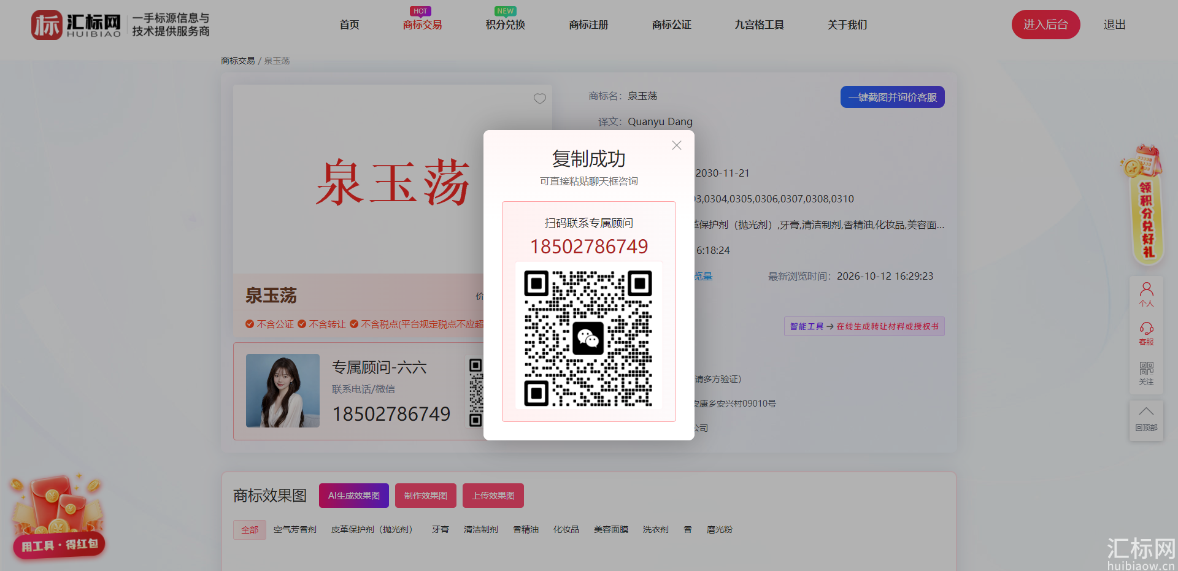Open the 商标交易 navigation item

(x=422, y=25)
